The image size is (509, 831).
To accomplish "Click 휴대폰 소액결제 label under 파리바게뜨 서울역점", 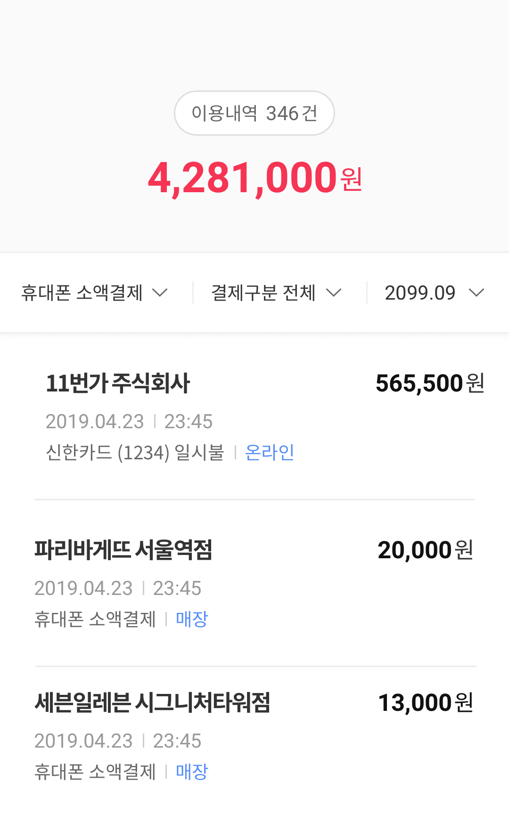I will pyautogui.click(x=95, y=619).
